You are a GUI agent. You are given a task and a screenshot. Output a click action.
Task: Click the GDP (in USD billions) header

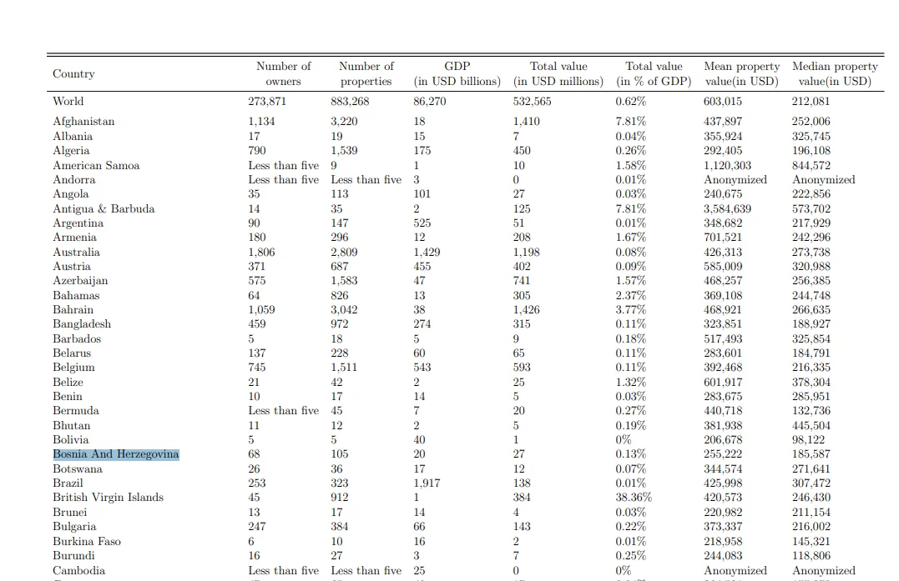pyautogui.click(x=457, y=73)
